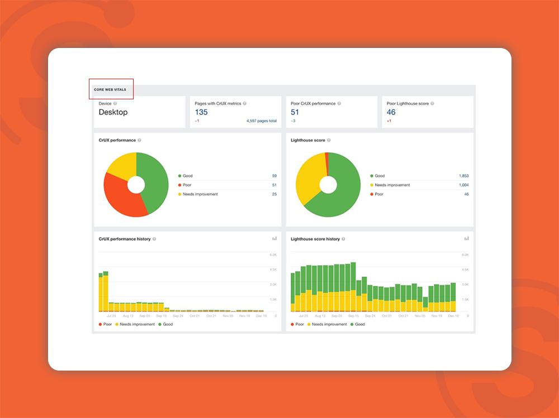The width and height of the screenshot is (559, 418).
Task: Hide Good series in Lighthouse score history legend
Action: [x=358, y=324]
